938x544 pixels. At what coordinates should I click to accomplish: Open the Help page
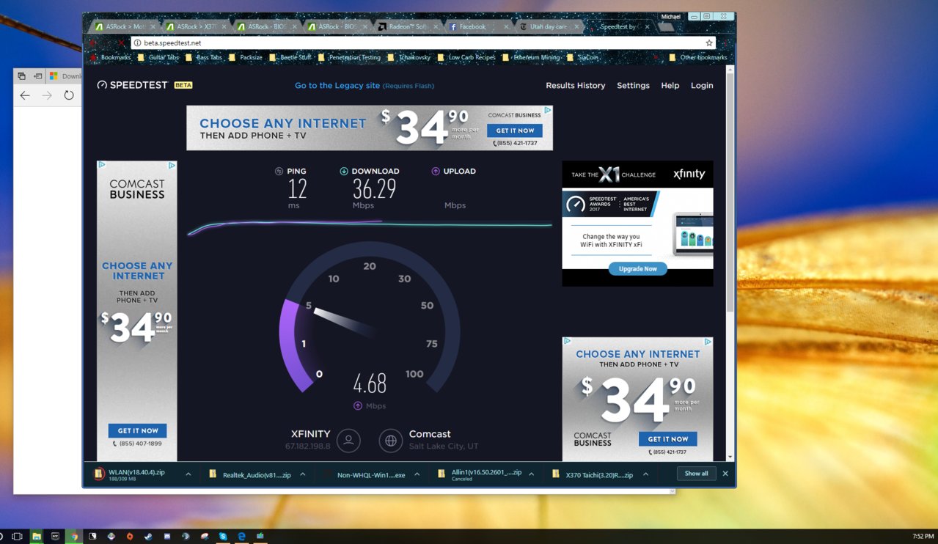click(x=670, y=86)
